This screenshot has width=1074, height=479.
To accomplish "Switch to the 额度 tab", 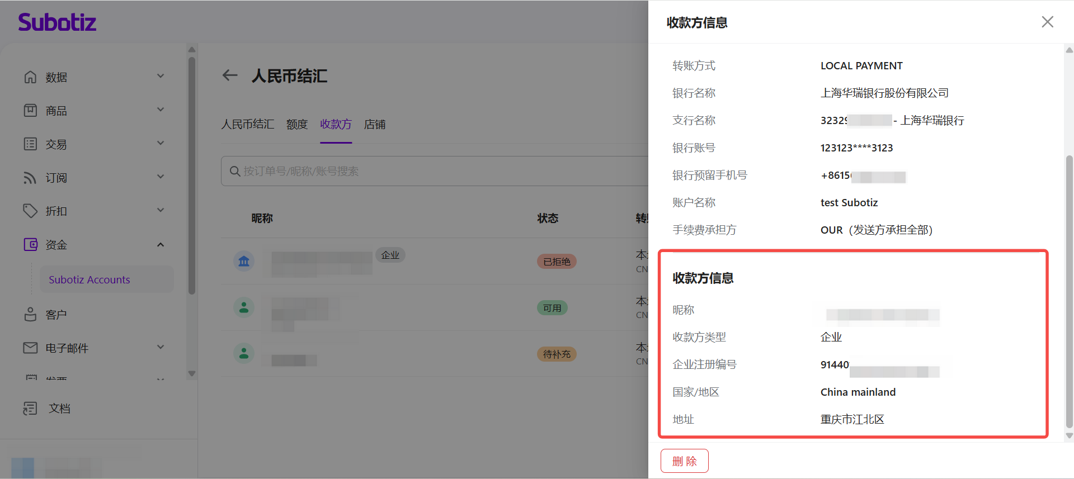I will coord(297,124).
